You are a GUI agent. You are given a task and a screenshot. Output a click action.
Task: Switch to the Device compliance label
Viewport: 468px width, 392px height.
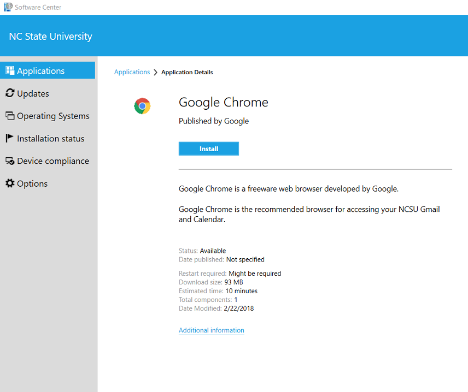point(53,161)
